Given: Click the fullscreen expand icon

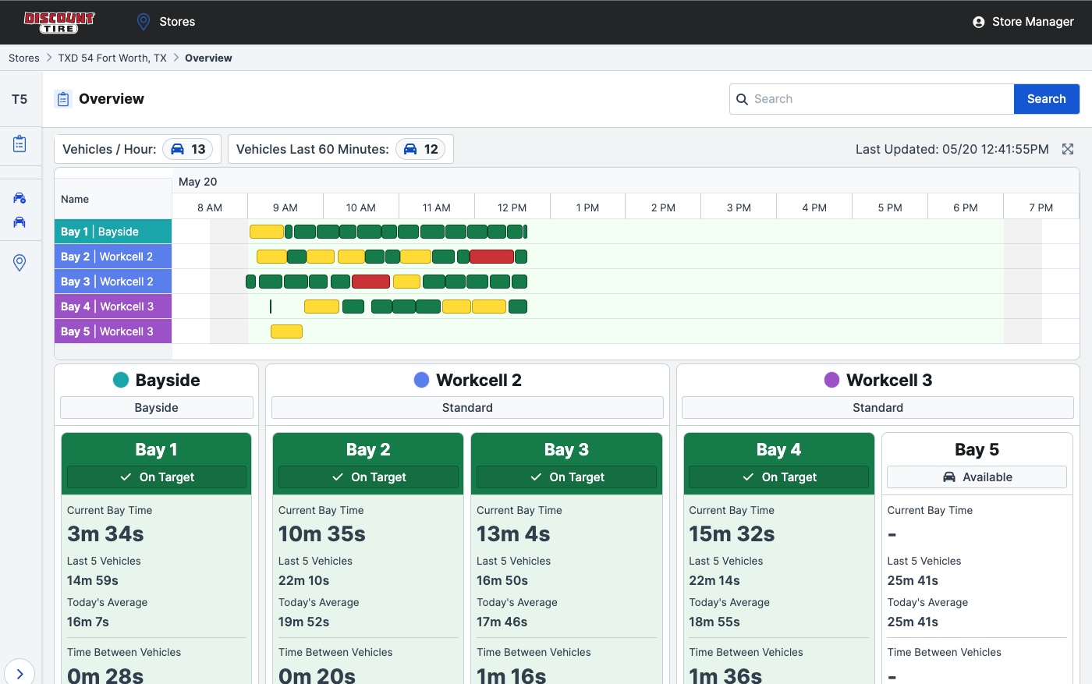Looking at the screenshot, I should tap(1068, 149).
